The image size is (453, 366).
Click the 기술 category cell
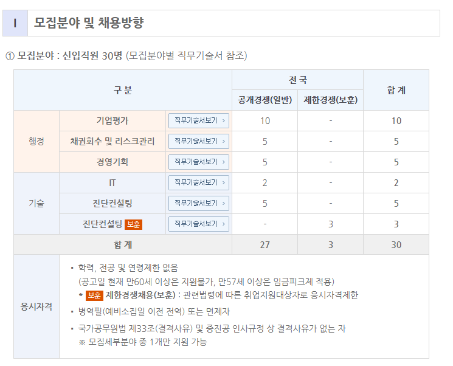(x=36, y=203)
